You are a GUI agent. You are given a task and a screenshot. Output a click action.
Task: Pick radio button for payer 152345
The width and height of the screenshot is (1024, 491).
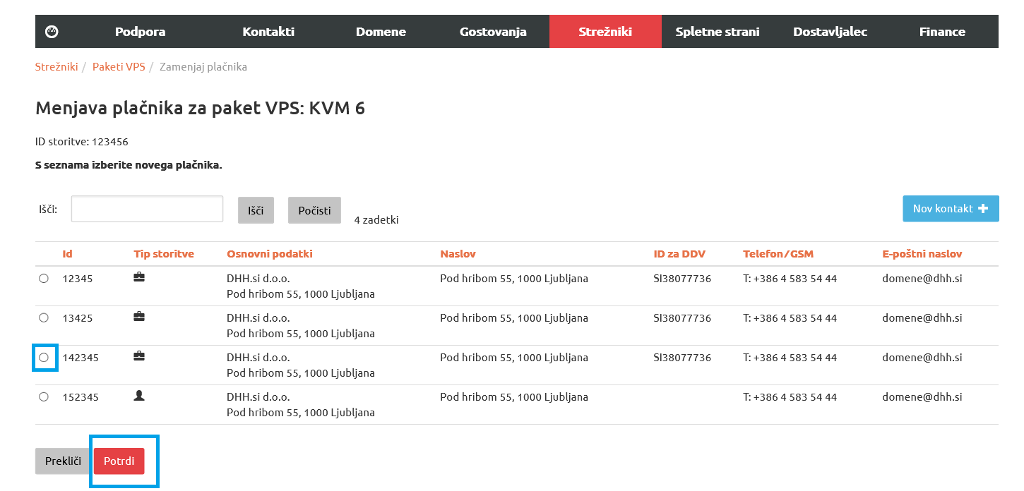coord(44,397)
